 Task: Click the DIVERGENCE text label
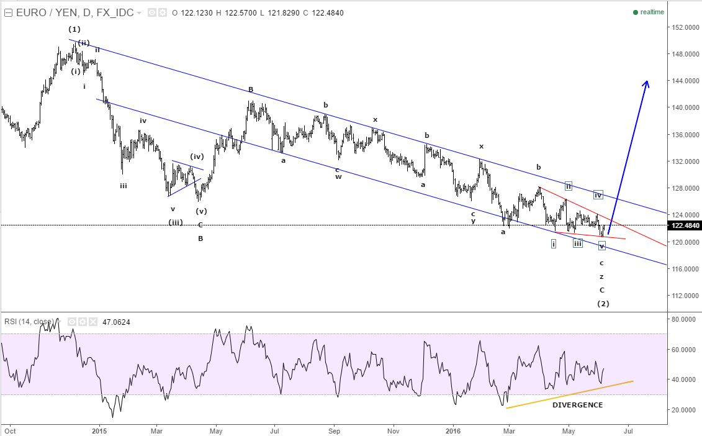click(x=578, y=405)
